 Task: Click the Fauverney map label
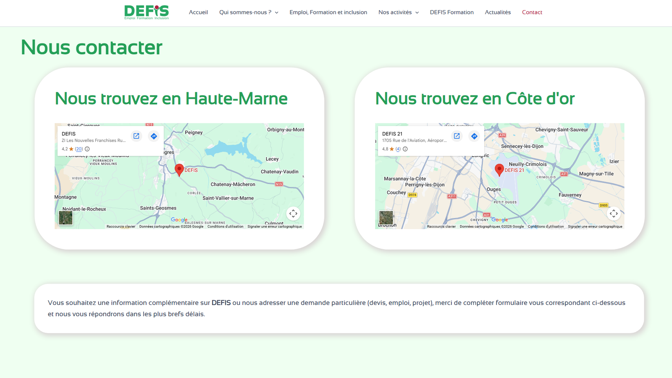pos(570,195)
